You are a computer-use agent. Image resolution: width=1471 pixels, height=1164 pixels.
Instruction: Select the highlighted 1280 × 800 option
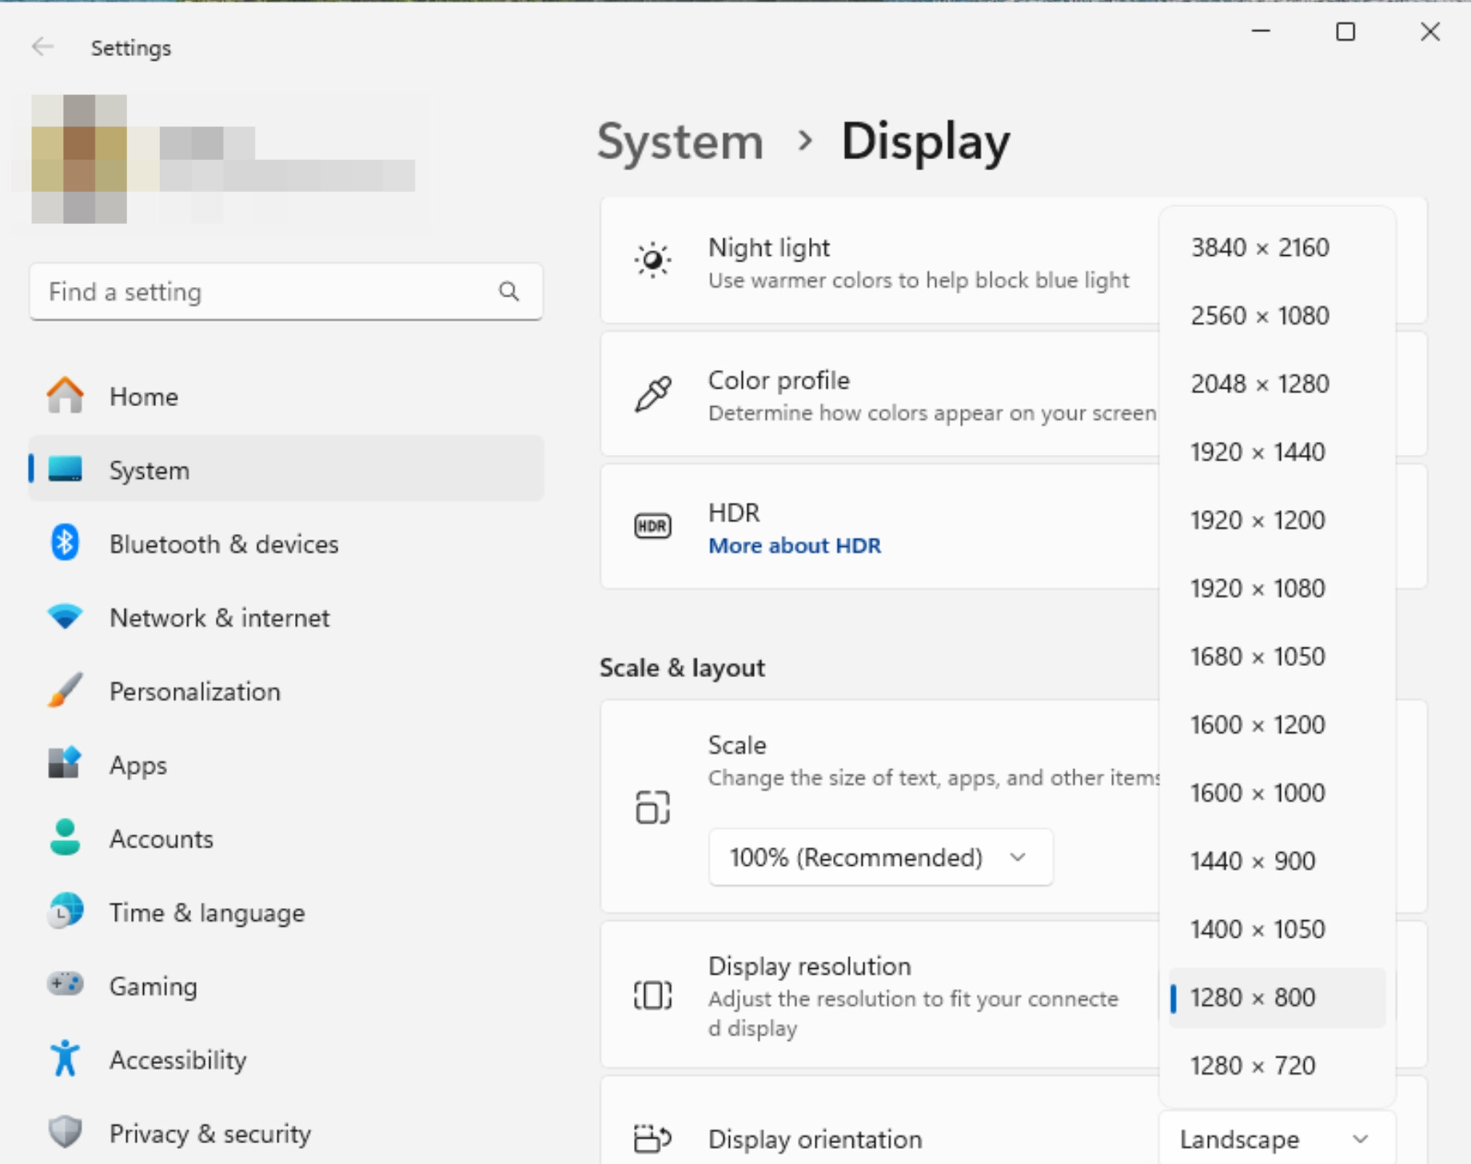tap(1277, 997)
